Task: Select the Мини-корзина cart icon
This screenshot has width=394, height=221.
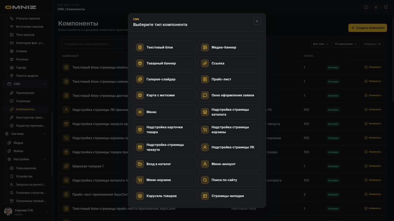Action: point(140,180)
